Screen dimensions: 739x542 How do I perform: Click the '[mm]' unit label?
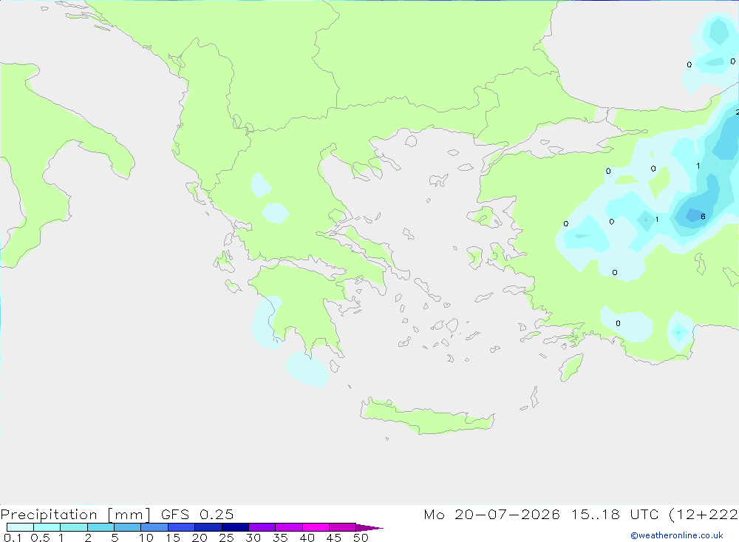129,514
